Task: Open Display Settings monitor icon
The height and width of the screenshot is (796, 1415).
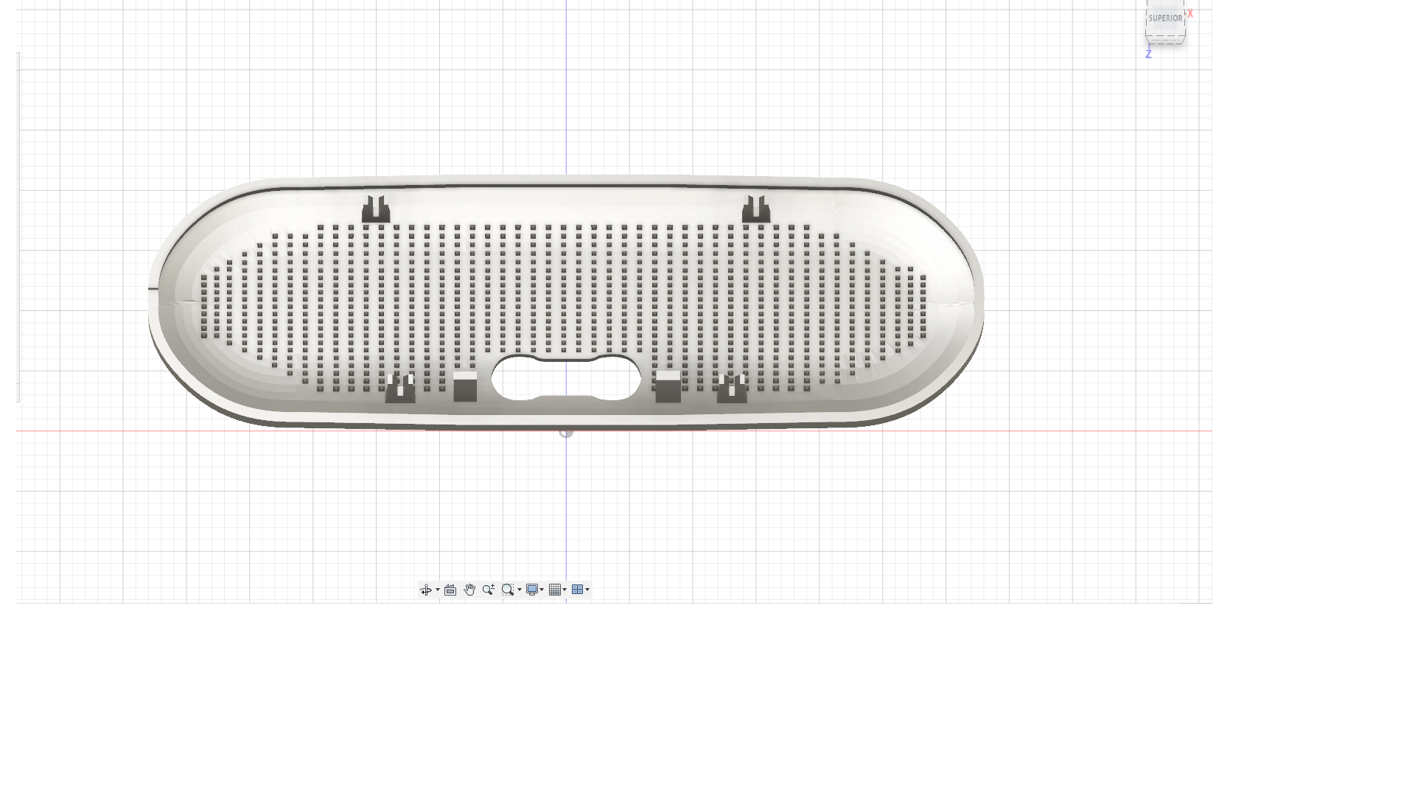Action: tap(531, 590)
